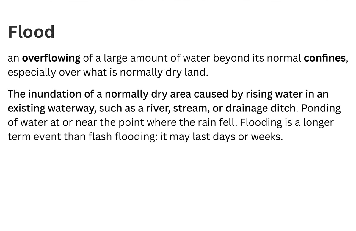Click the word "Ponding"
This screenshot has width=356, height=231.
pos(321,109)
